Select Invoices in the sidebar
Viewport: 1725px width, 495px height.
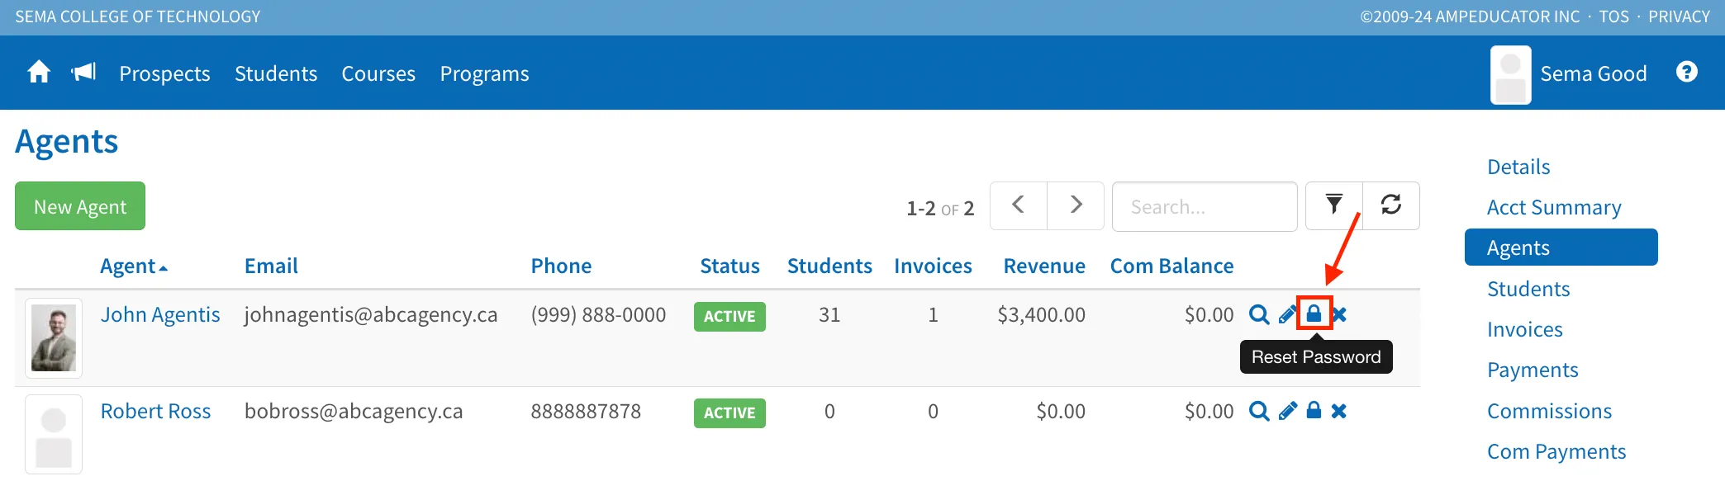tap(1525, 329)
